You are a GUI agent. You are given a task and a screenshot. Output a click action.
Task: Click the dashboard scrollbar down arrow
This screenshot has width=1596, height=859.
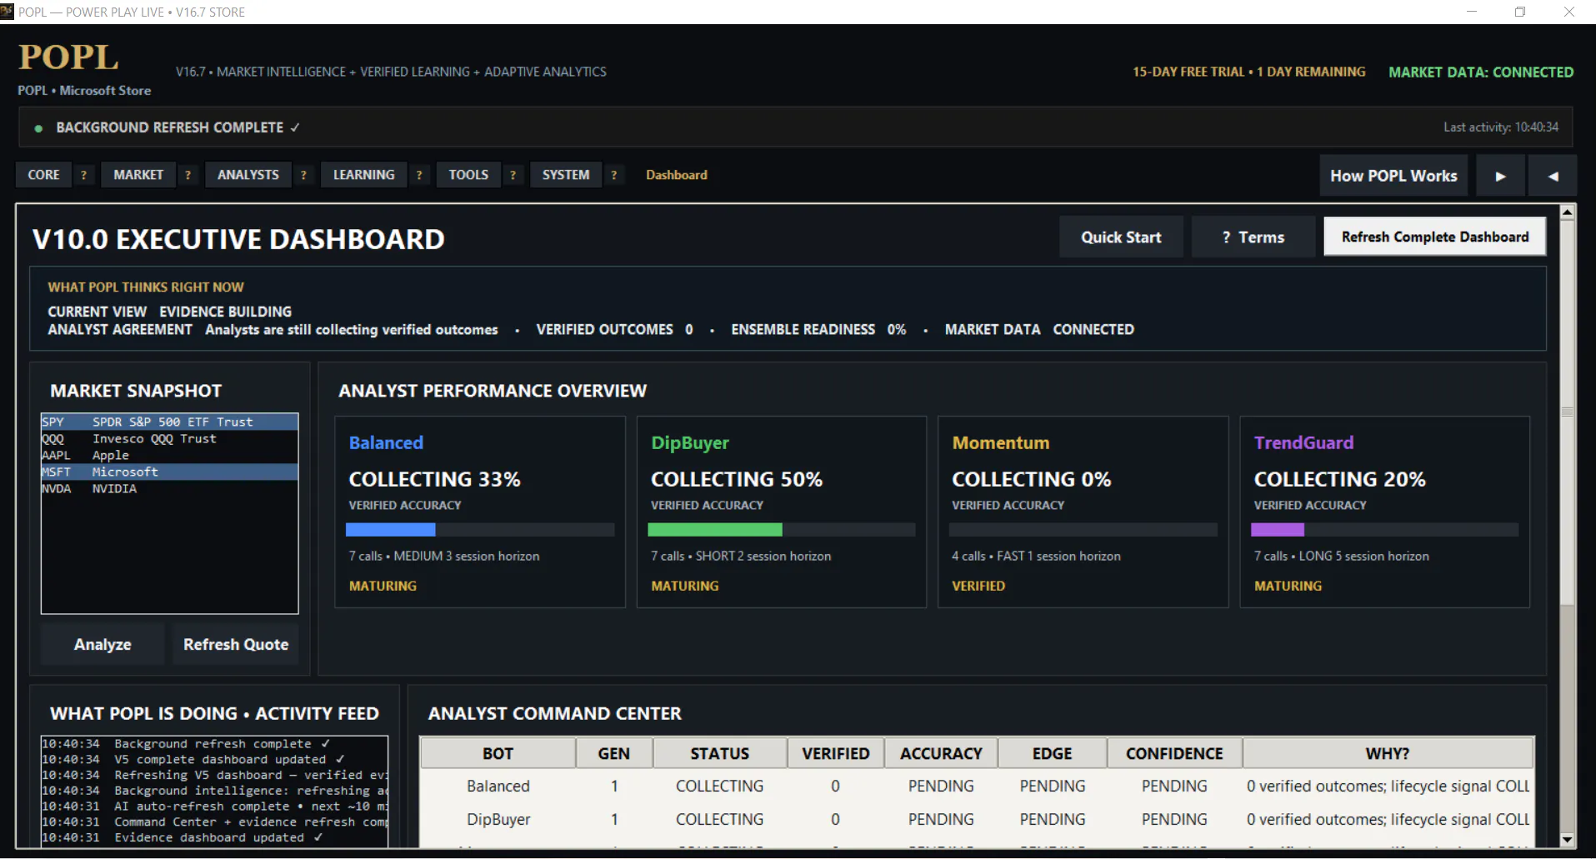(1567, 840)
